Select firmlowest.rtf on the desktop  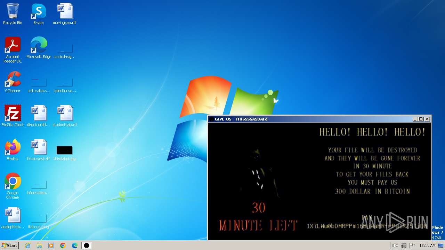pos(39,150)
